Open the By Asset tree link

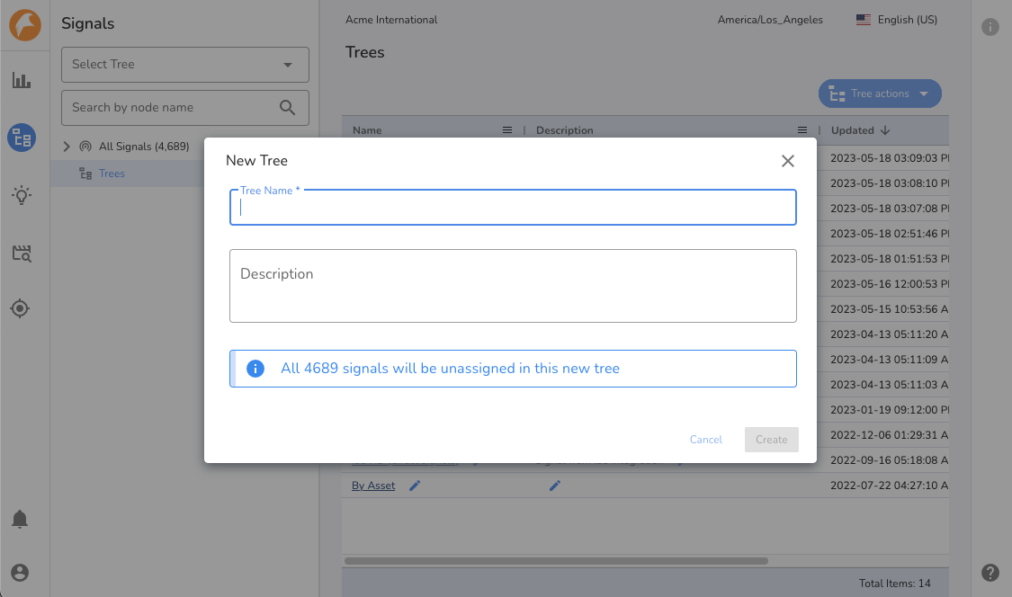click(373, 486)
